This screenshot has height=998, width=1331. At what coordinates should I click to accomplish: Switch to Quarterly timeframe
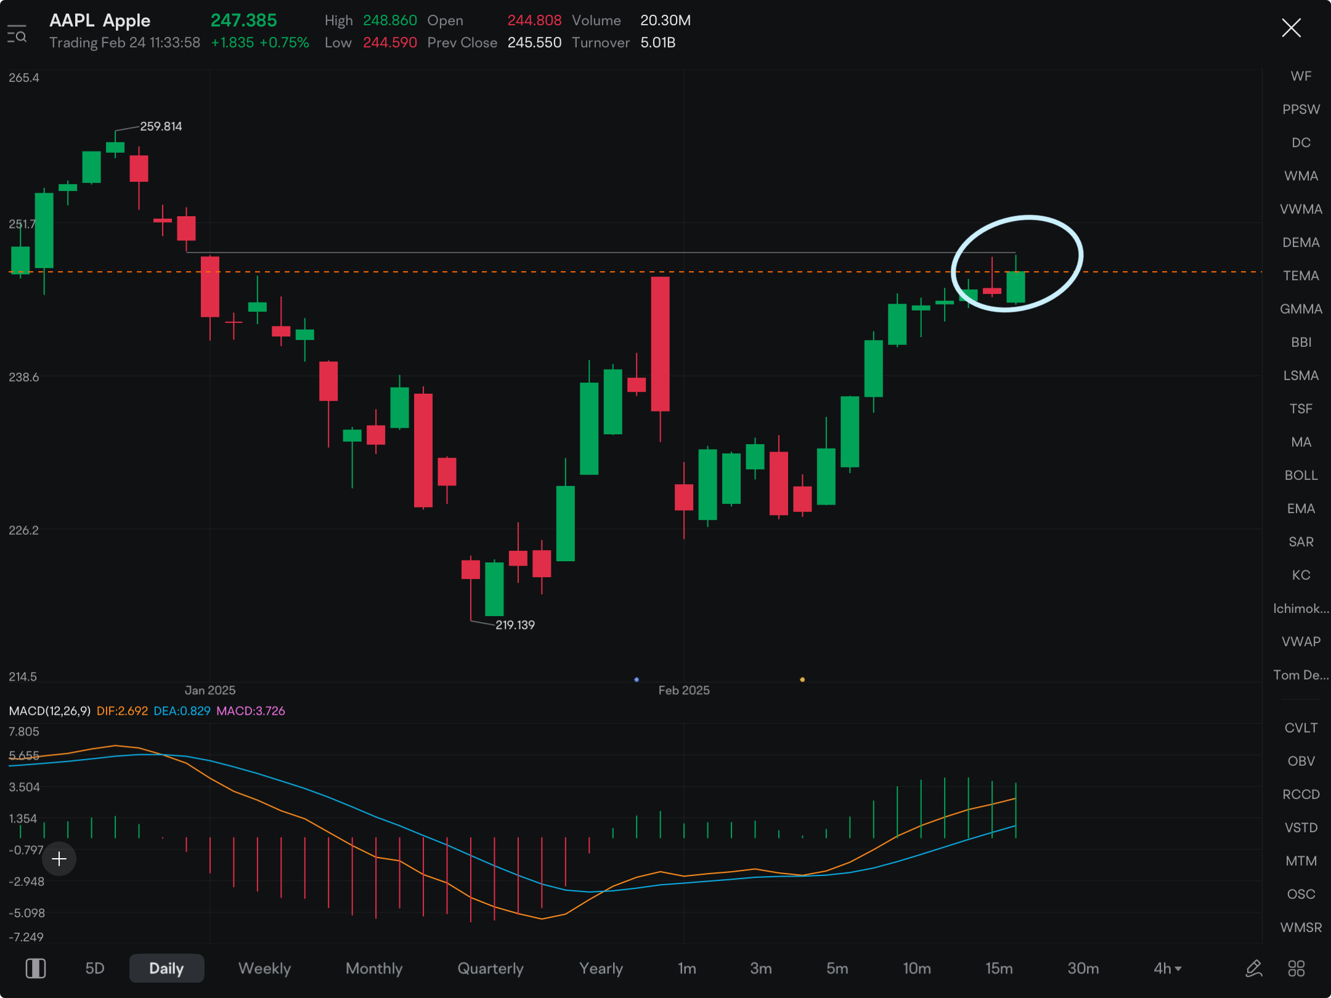click(490, 968)
